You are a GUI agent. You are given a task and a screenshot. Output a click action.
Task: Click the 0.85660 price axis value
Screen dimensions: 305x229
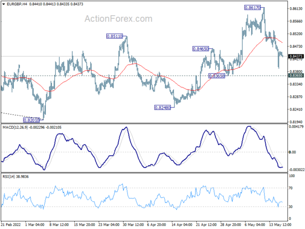(x=296, y=21)
